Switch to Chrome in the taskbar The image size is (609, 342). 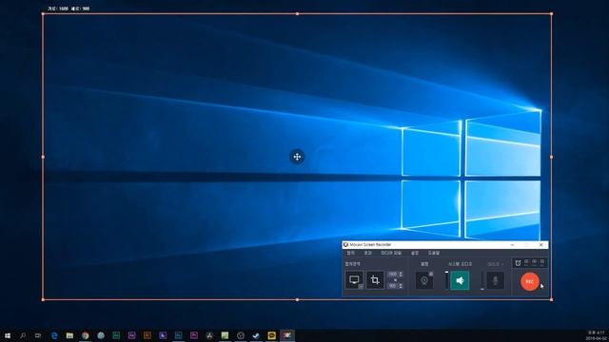(85, 335)
